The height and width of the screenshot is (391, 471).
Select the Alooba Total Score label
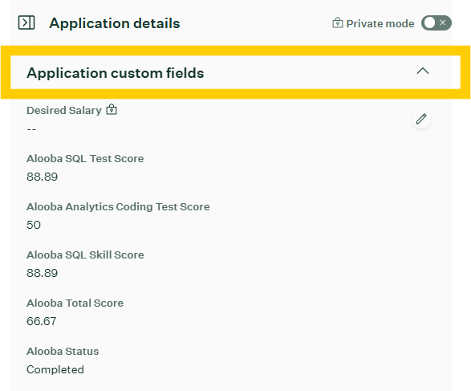(x=75, y=303)
